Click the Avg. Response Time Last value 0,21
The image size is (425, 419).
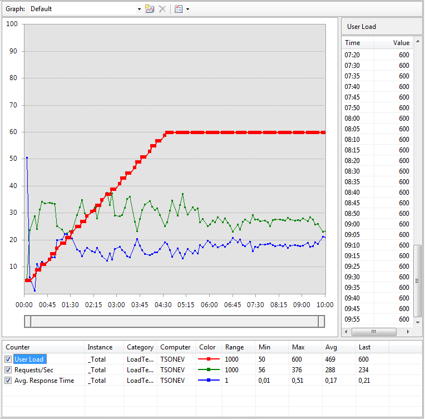[364, 381]
